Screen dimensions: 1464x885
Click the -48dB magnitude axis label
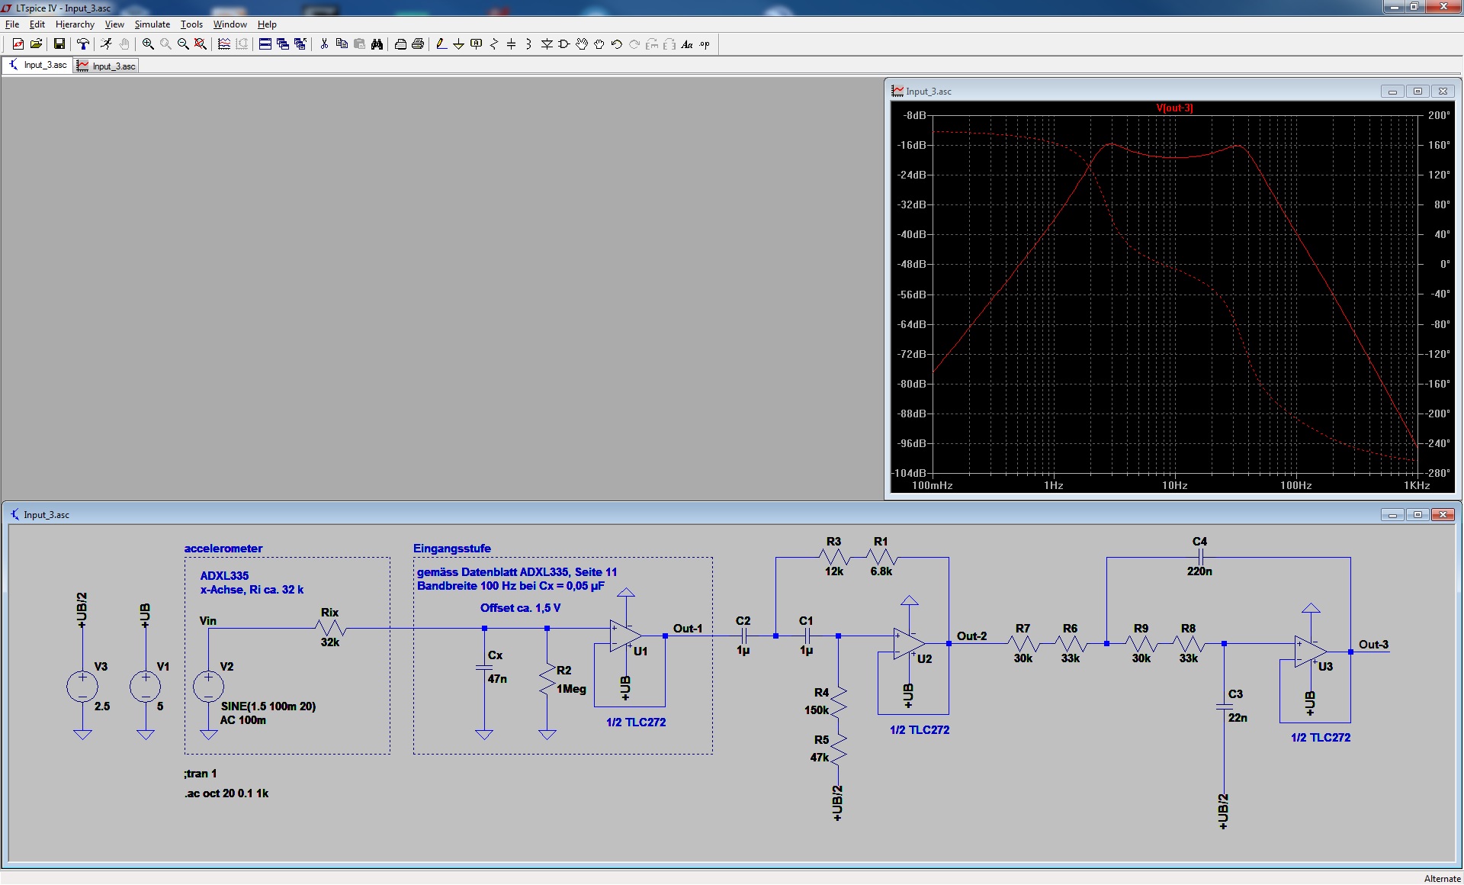pyautogui.click(x=912, y=264)
